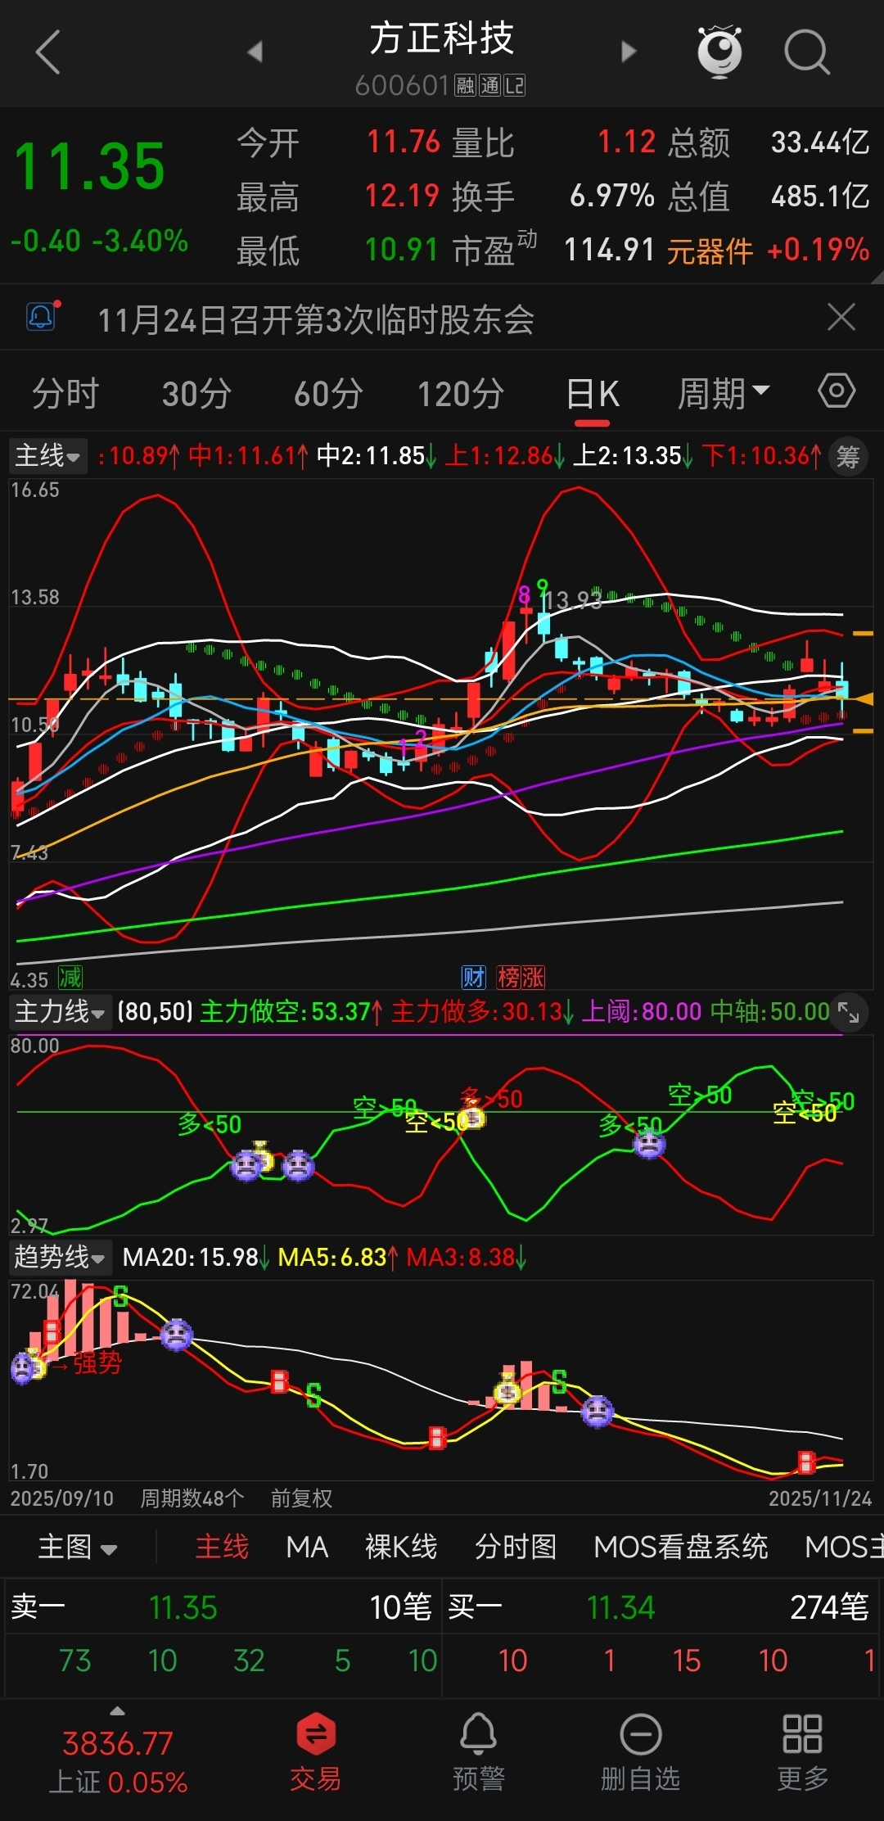Tap 量比 value 1.12

pos(627,142)
